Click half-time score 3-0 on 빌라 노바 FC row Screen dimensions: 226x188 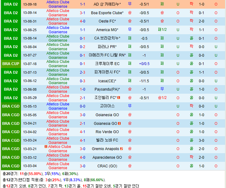[x=201, y=140]
